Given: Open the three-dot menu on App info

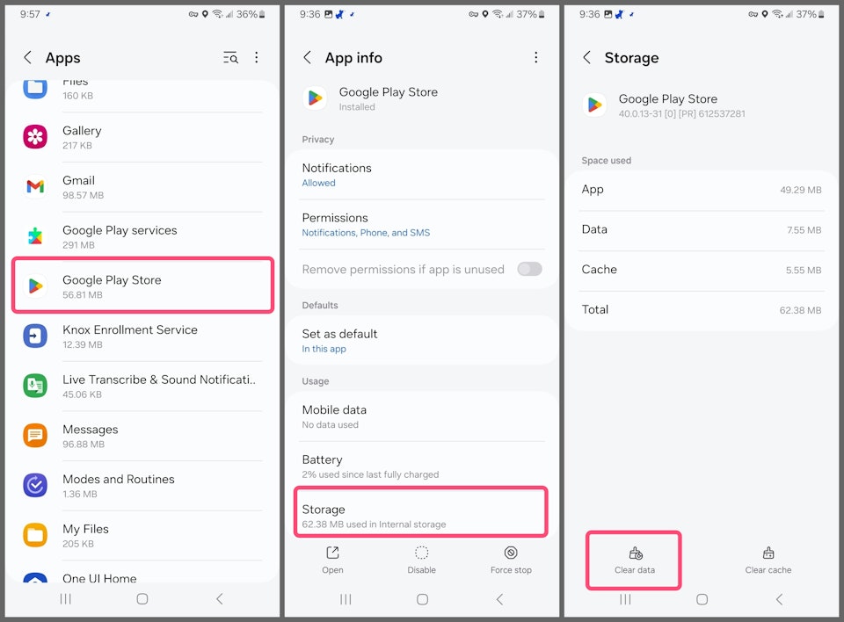Looking at the screenshot, I should point(535,58).
